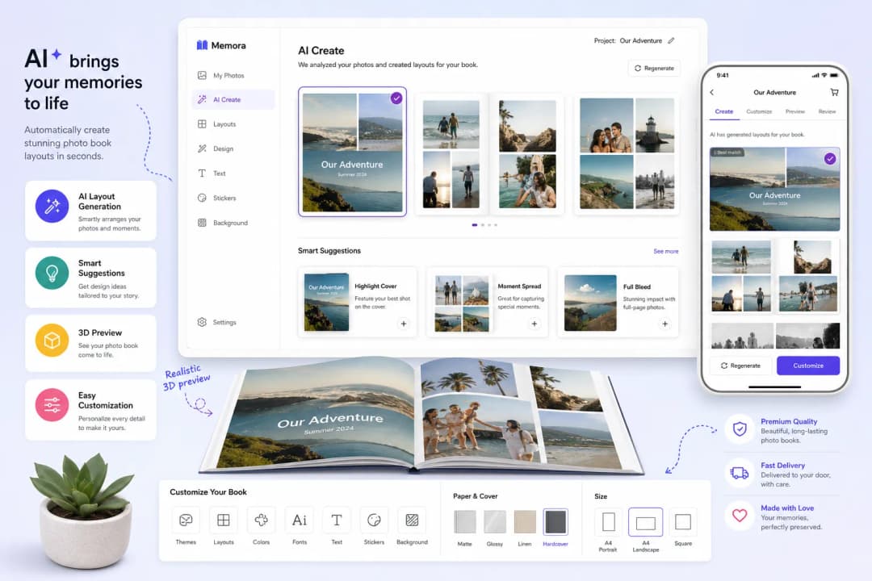The height and width of the screenshot is (581, 872).
Task: Click the Premium Quality shield icon
Action: 740,429
